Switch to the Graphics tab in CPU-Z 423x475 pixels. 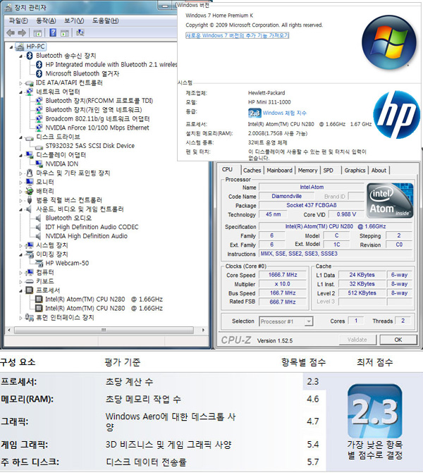pyautogui.click(x=355, y=171)
